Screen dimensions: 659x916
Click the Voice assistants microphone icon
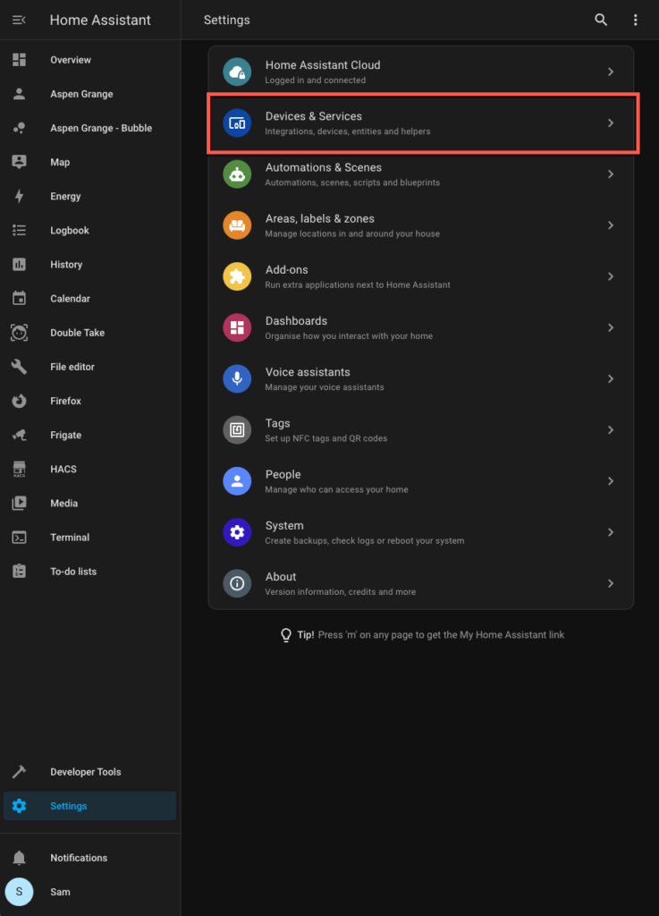click(237, 378)
